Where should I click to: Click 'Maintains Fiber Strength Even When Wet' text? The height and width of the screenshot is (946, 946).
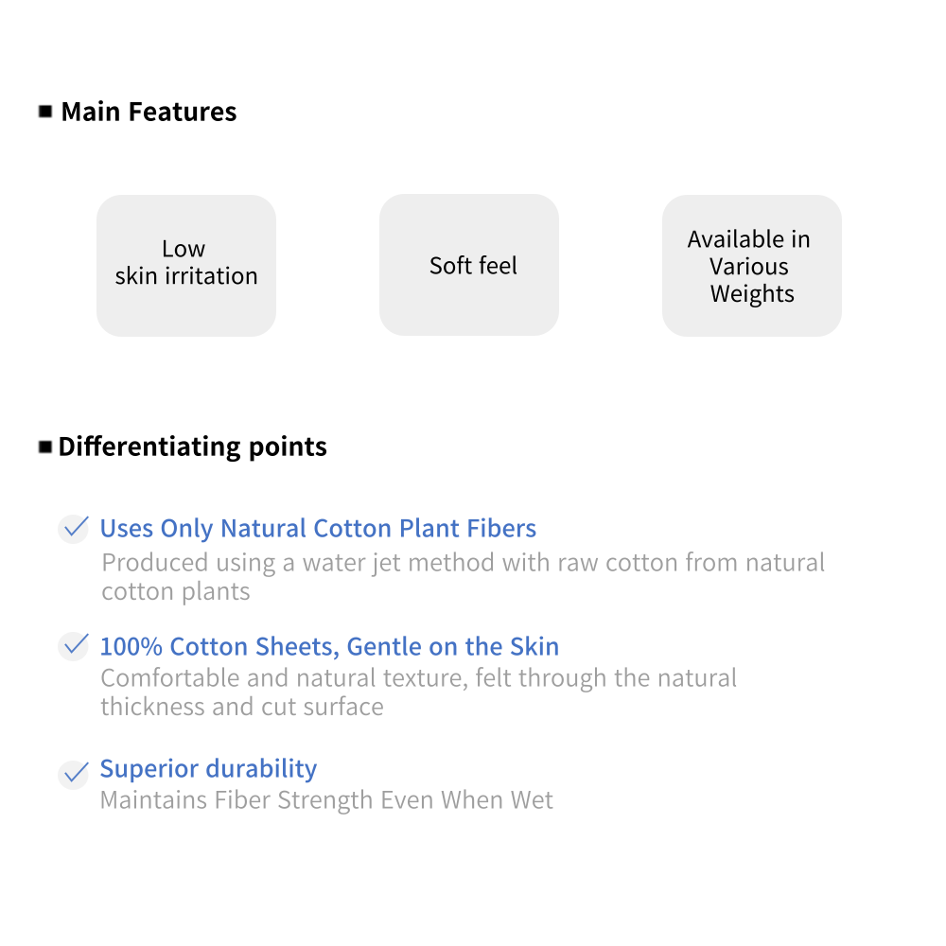(326, 800)
